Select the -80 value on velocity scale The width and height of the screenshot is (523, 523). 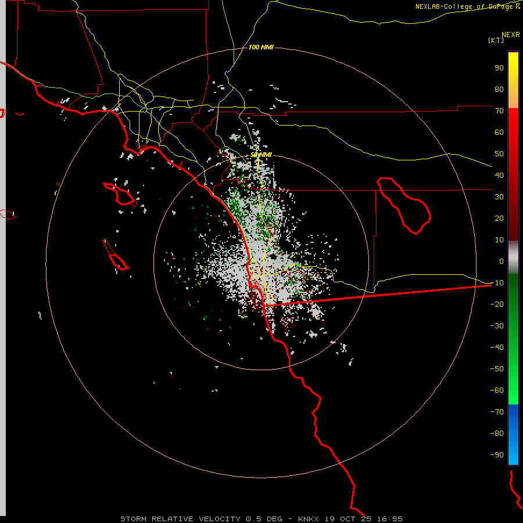click(497, 434)
